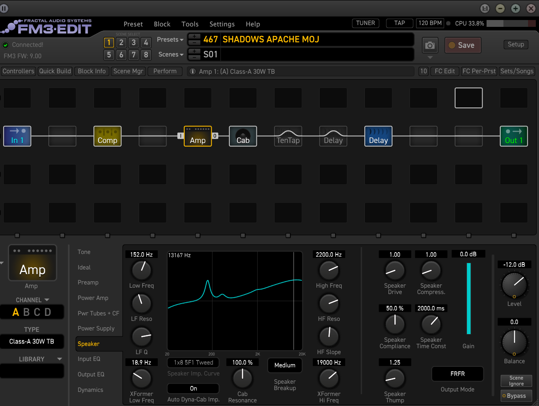Click the Save button
Viewport: 539px width, 406px height.
tap(462, 45)
